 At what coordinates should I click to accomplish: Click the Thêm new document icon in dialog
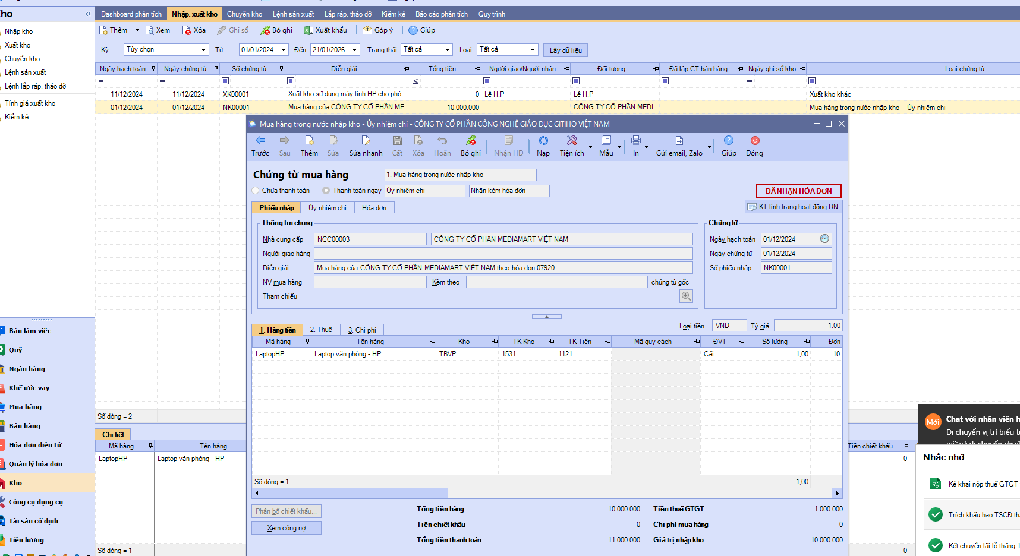tap(309, 141)
